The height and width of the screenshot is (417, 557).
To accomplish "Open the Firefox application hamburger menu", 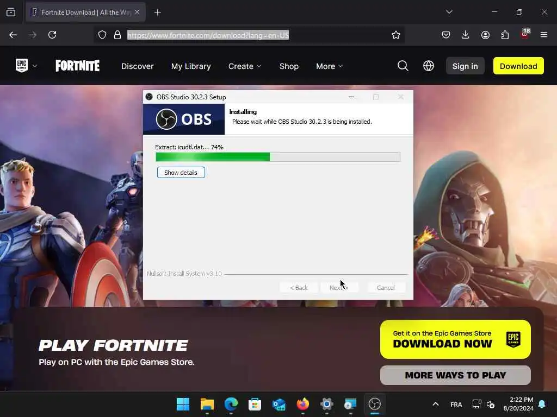I will click(x=544, y=35).
